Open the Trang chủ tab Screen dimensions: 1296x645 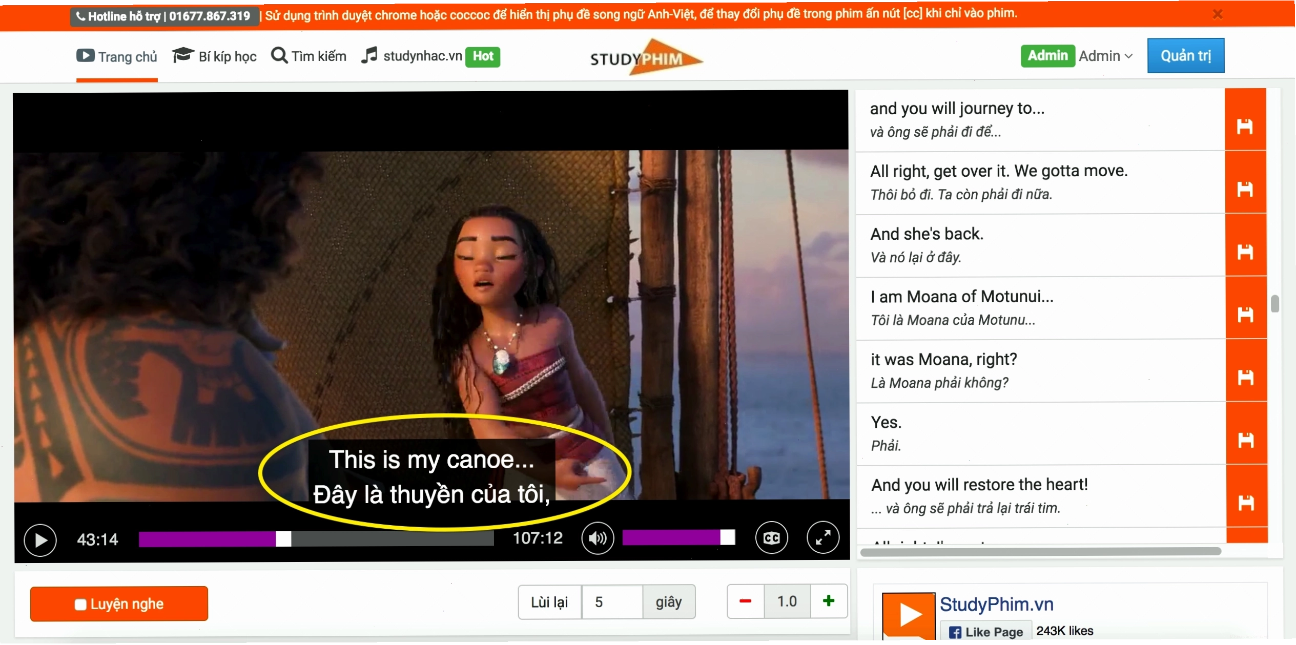tap(117, 56)
